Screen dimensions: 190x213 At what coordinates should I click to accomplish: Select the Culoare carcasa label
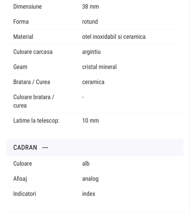(33, 52)
